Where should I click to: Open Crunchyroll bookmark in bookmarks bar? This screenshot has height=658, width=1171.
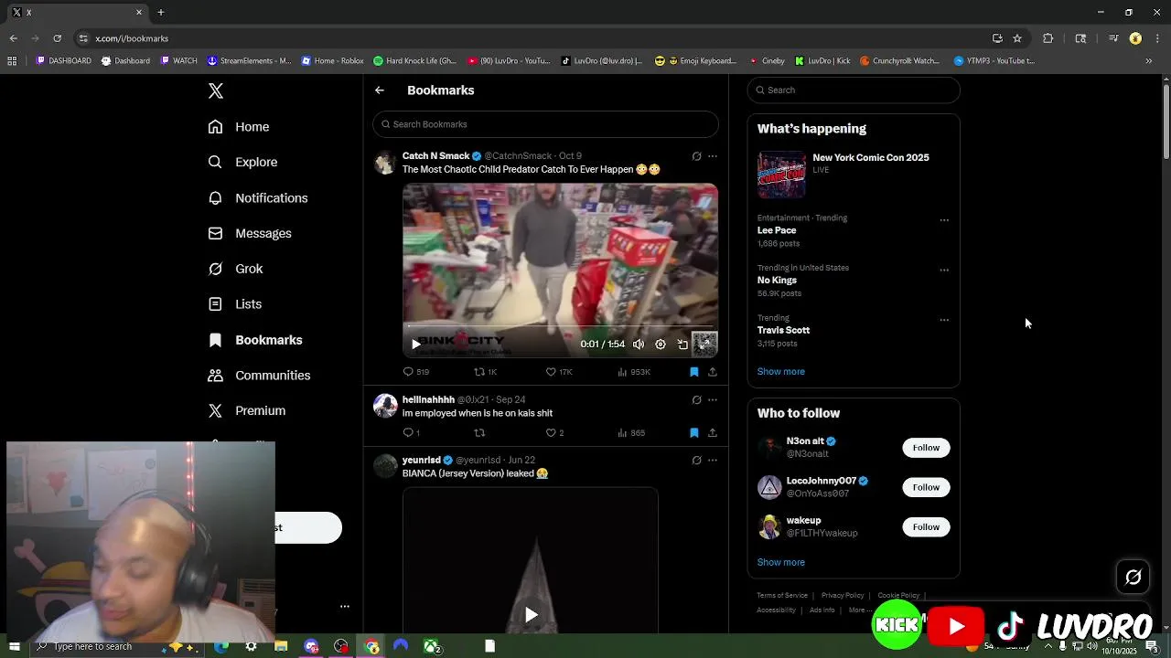coord(898,61)
